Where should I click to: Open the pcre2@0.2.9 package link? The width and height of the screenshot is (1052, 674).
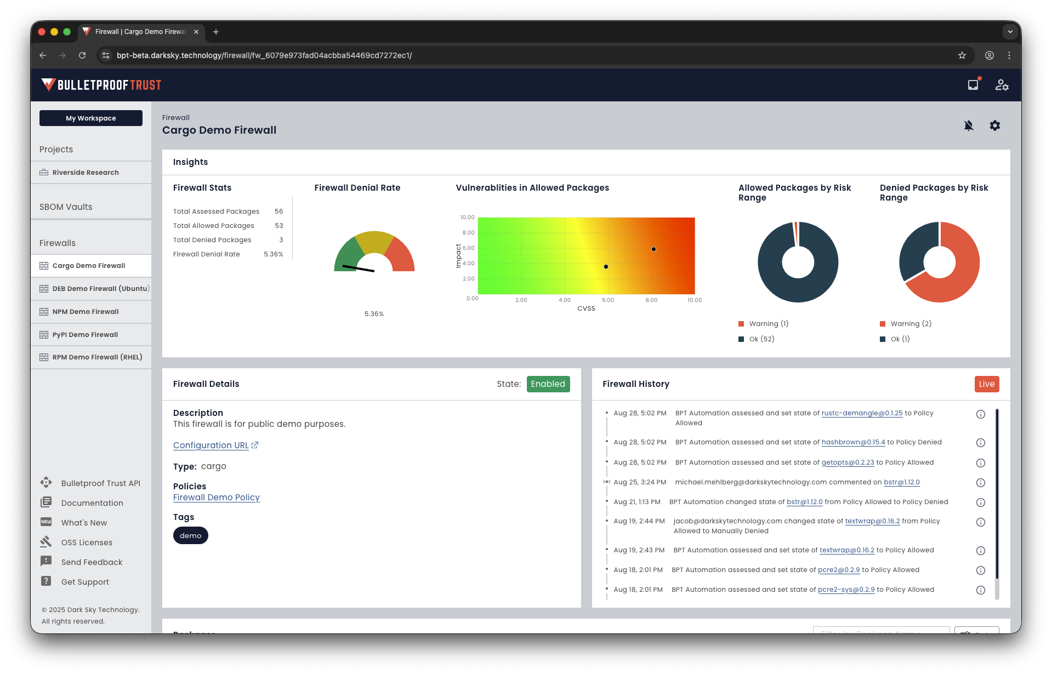tap(839, 570)
